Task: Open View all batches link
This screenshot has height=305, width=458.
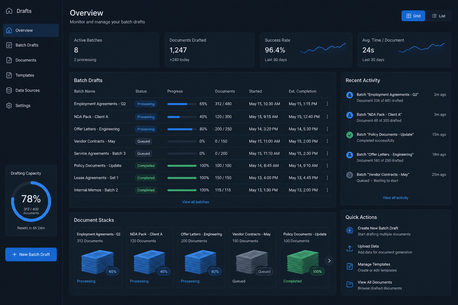Action: click(x=196, y=202)
